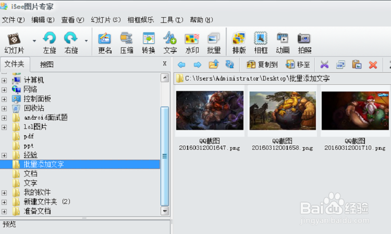Expand the 回收站 tree node

(4, 109)
